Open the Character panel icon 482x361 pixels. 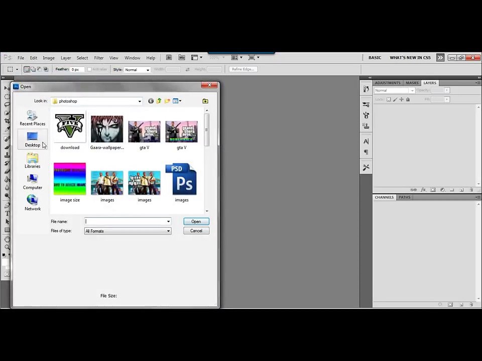366,141
